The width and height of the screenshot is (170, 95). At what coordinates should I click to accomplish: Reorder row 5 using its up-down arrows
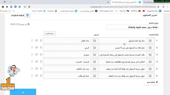coord(32,68)
